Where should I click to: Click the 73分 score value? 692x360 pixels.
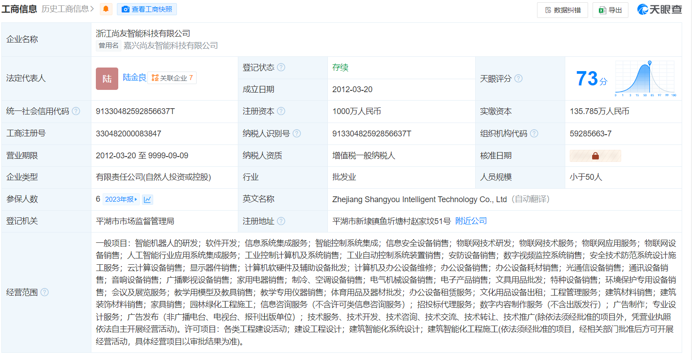pyautogui.click(x=592, y=79)
